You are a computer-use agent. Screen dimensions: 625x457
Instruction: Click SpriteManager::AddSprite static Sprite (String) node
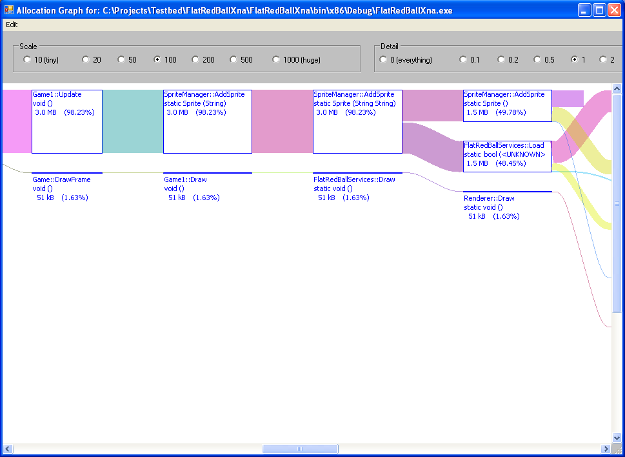[x=208, y=121]
